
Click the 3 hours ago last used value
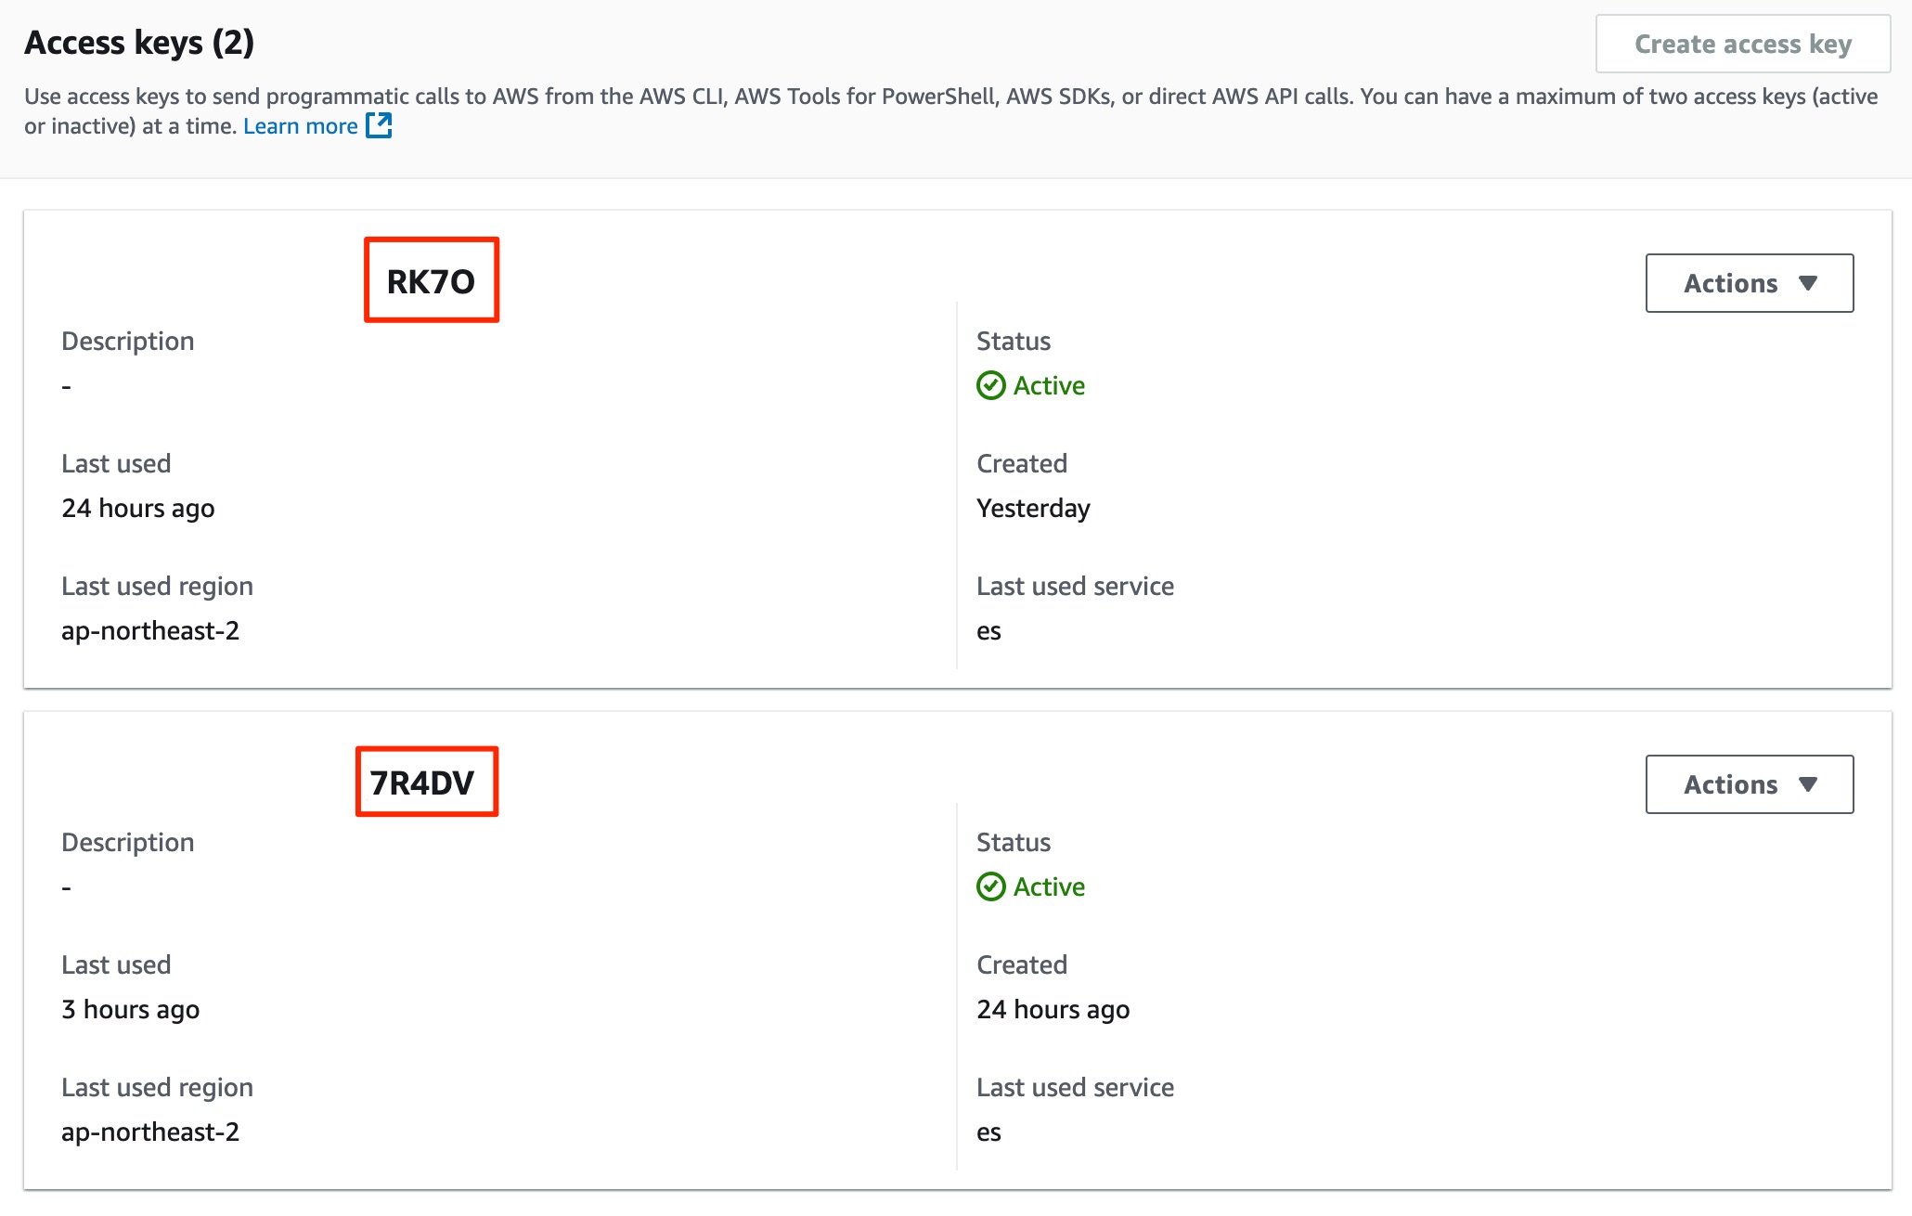click(x=131, y=1009)
